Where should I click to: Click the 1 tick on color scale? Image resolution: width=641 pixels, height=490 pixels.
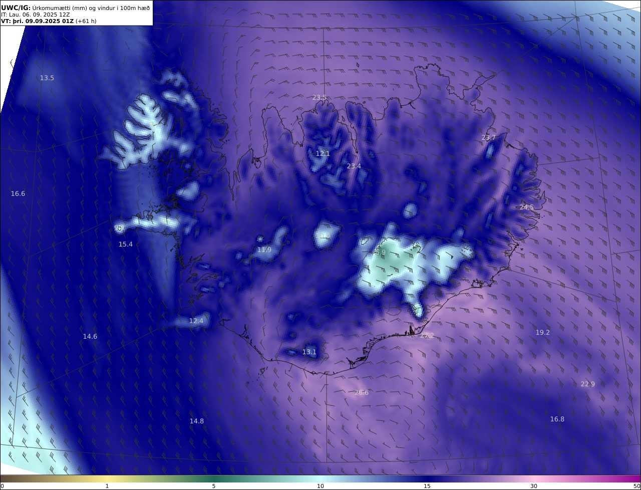(x=107, y=486)
